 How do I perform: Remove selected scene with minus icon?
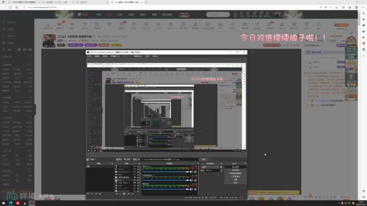(92, 194)
